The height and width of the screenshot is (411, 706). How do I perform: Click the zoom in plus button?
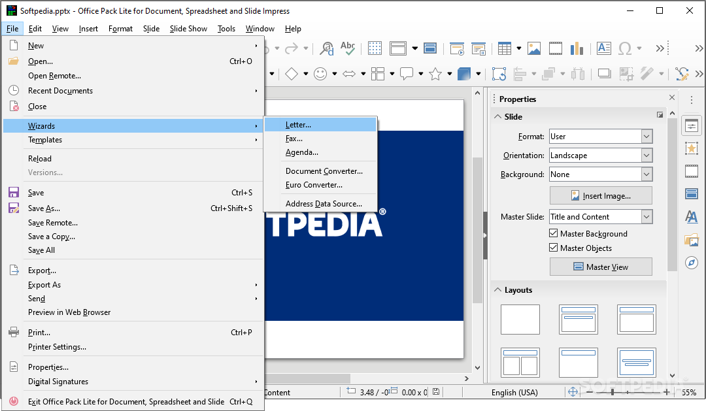point(666,392)
